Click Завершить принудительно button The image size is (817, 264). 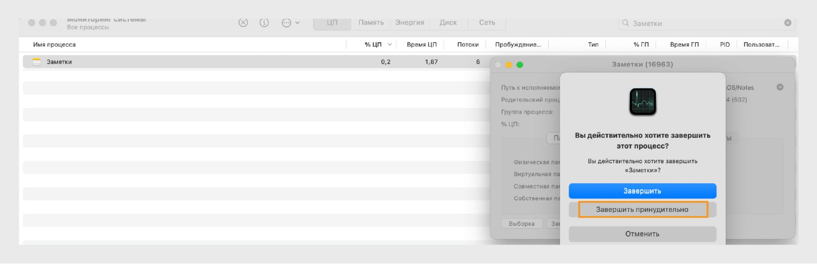(x=643, y=210)
